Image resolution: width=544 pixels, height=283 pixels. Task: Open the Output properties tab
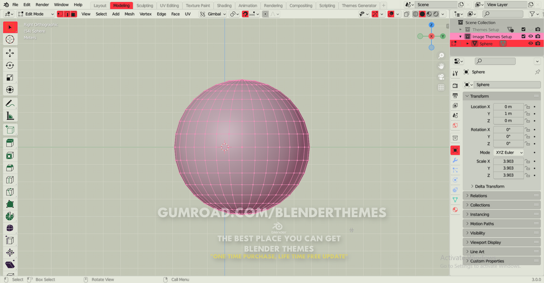point(455,96)
